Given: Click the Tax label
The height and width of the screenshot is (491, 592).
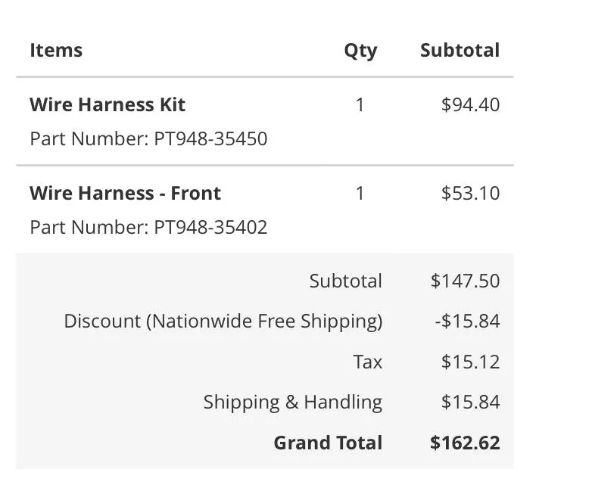Looking at the screenshot, I should [x=368, y=362].
